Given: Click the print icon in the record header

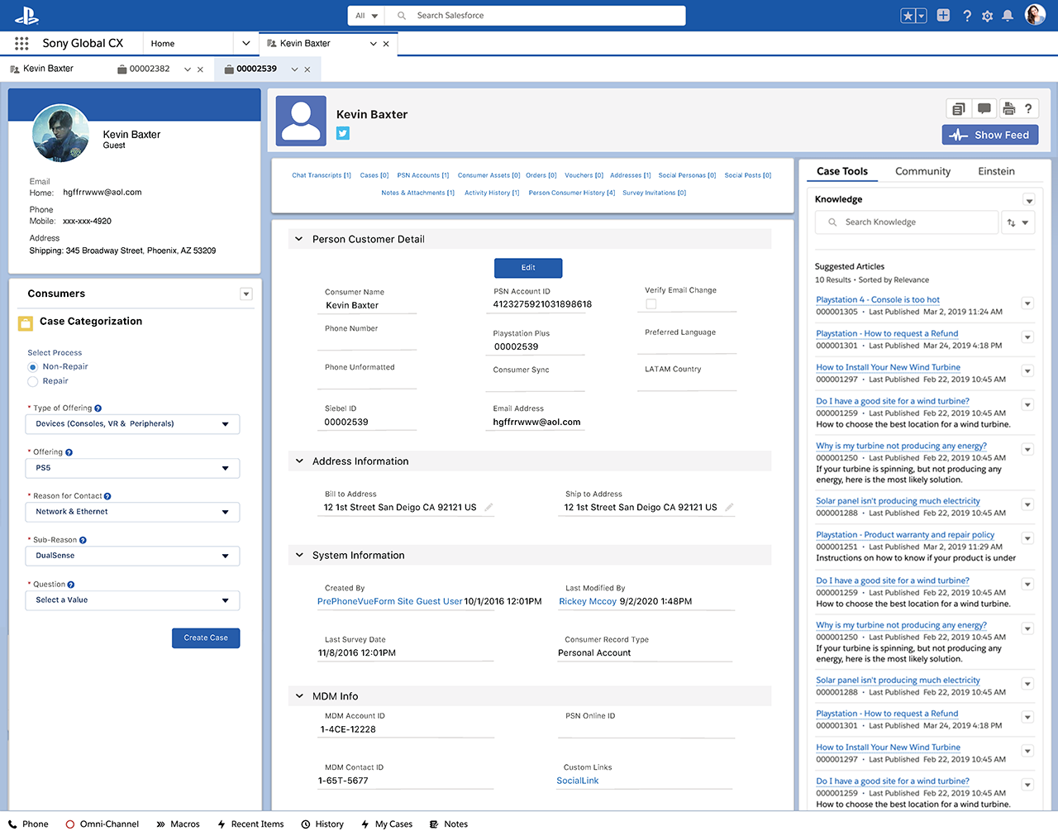Looking at the screenshot, I should (1008, 108).
